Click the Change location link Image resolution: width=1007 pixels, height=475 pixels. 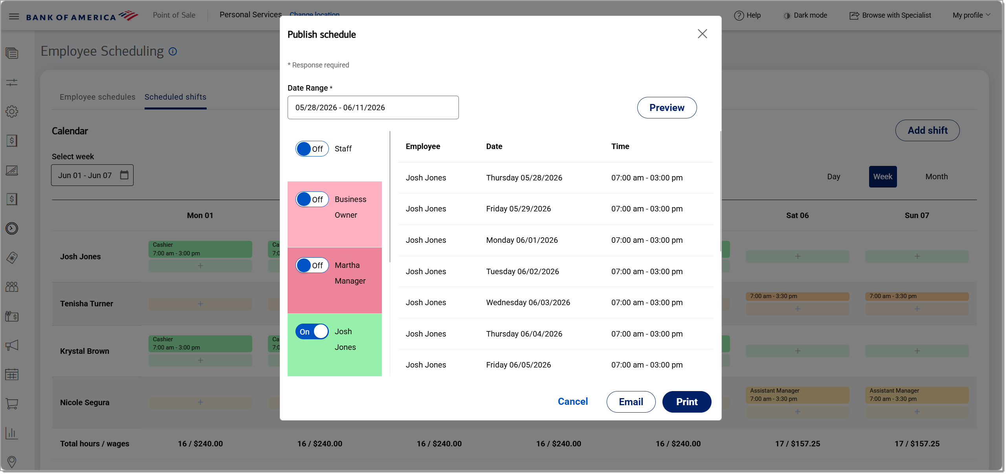pos(314,14)
